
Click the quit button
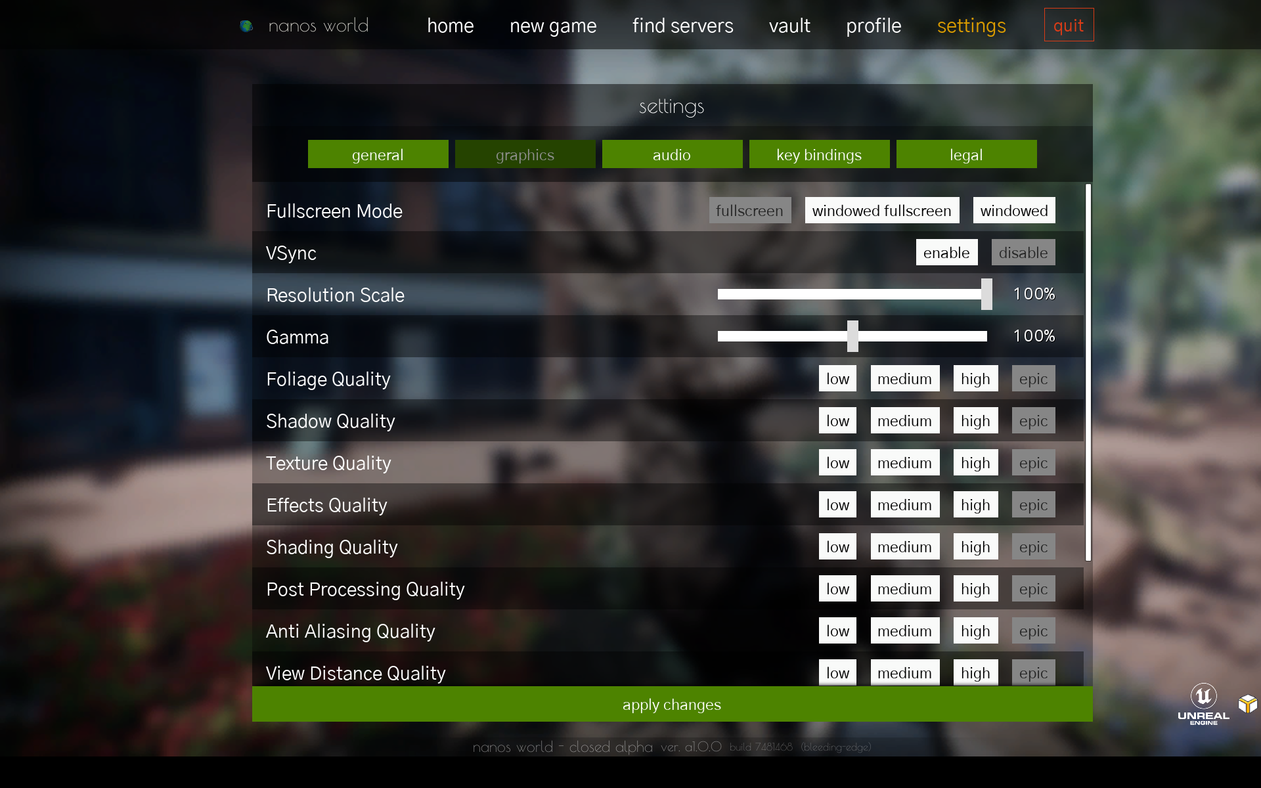click(x=1069, y=25)
